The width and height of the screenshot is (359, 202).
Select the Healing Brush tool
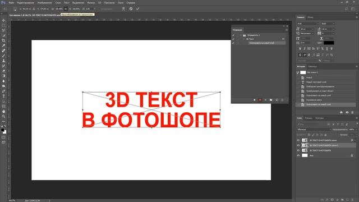point(3,50)
